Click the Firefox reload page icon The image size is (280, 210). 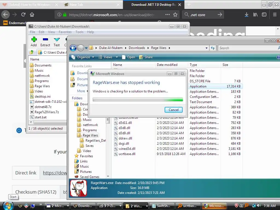pyautogui.click(x=23, y=14)
